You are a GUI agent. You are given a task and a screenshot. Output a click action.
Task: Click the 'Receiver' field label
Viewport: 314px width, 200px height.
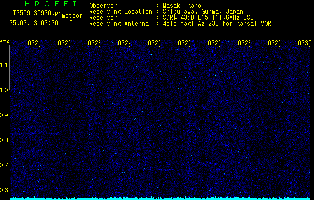coord(103,18)
